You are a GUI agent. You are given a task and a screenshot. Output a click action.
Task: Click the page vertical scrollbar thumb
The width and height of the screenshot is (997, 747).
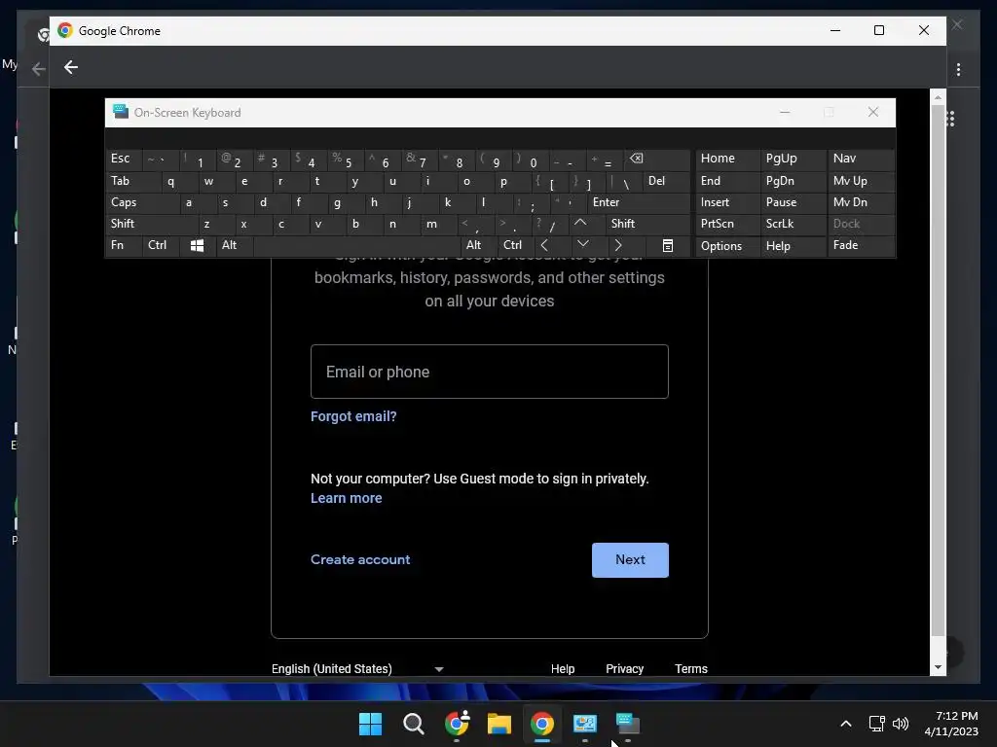[938, 371]
